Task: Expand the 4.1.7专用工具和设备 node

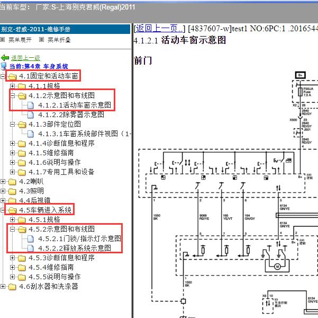Action: click(x=12, y=172)
